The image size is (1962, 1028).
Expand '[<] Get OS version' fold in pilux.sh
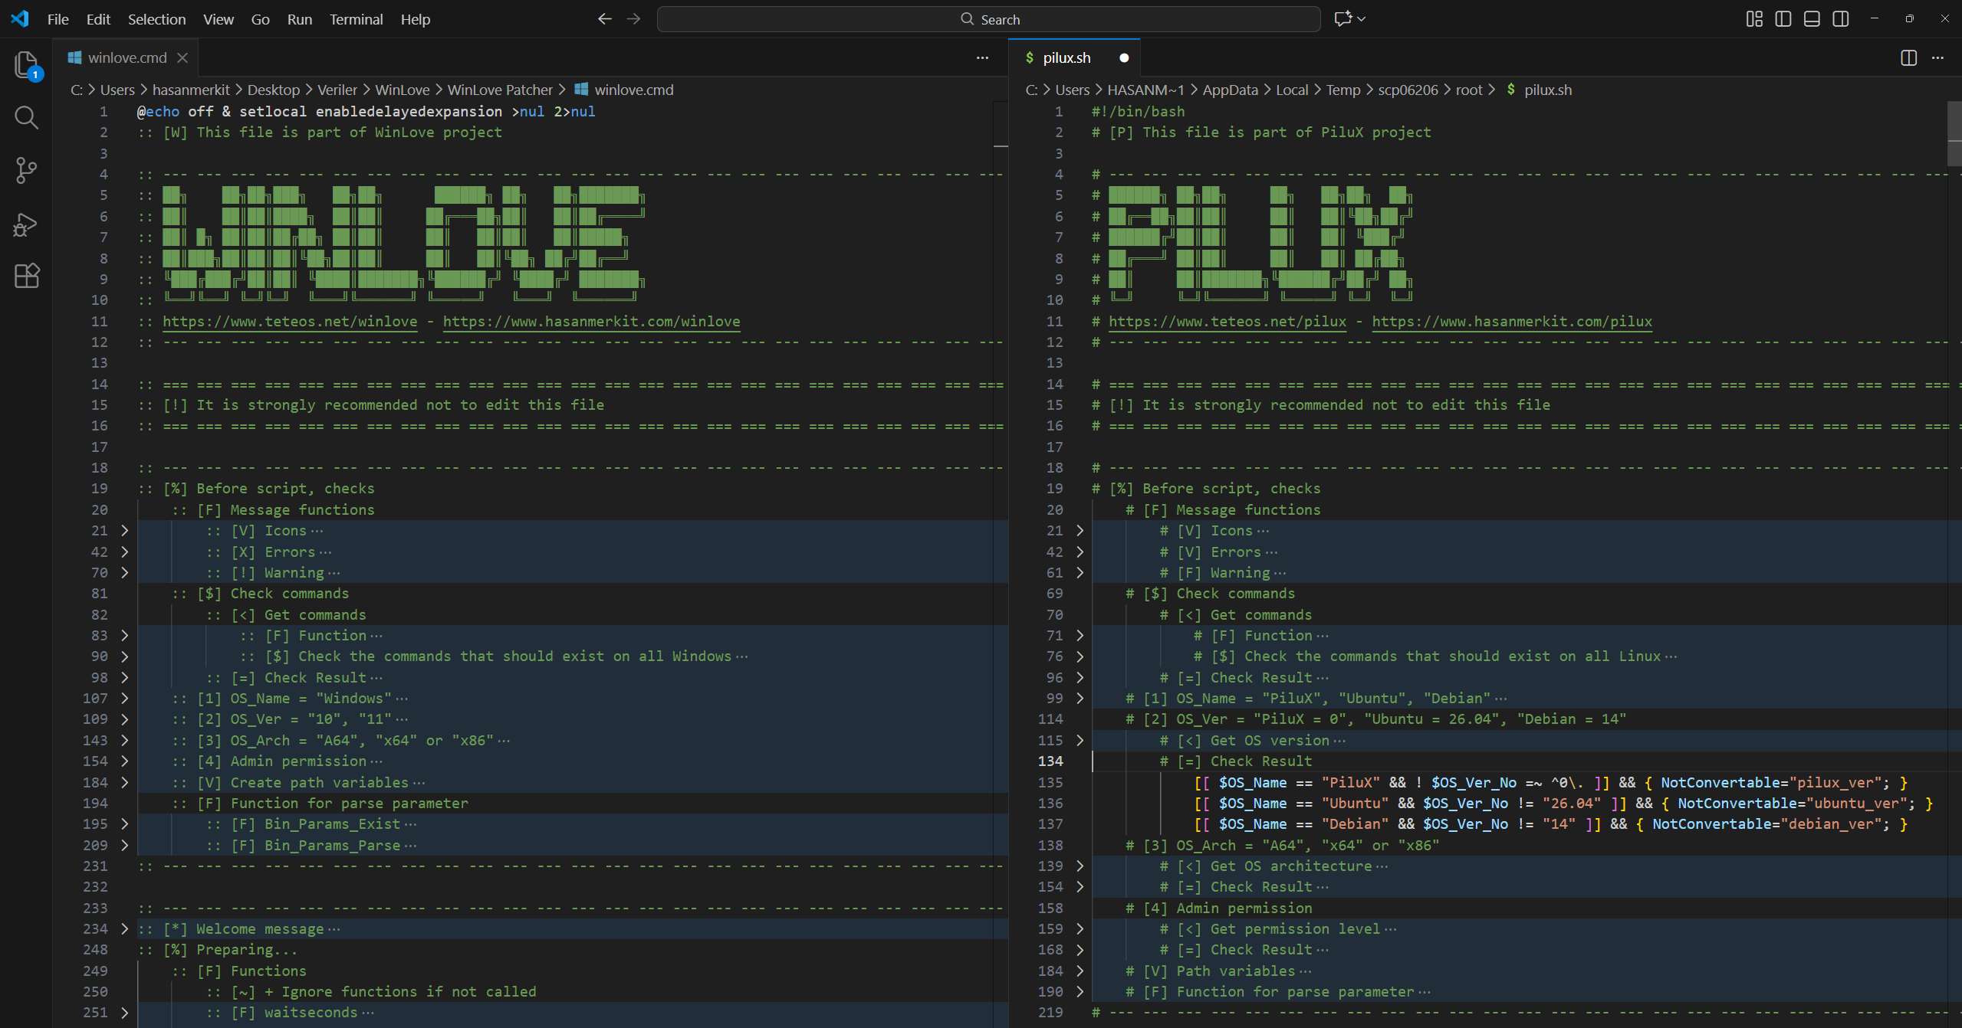[1080, 741]
